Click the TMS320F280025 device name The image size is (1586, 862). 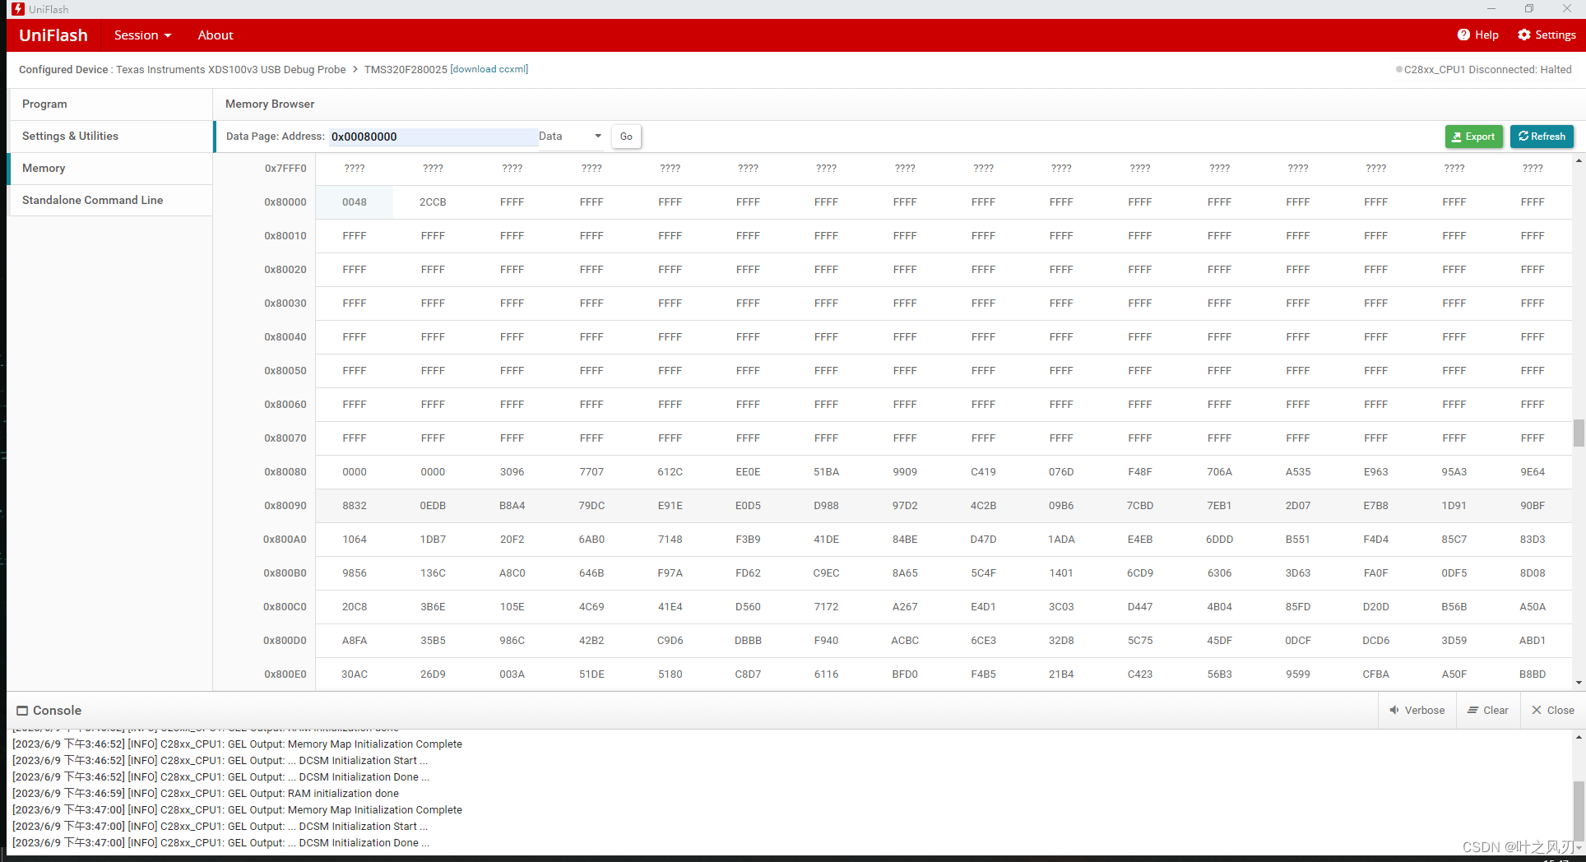pyautogui.click(x=406, y=69)
